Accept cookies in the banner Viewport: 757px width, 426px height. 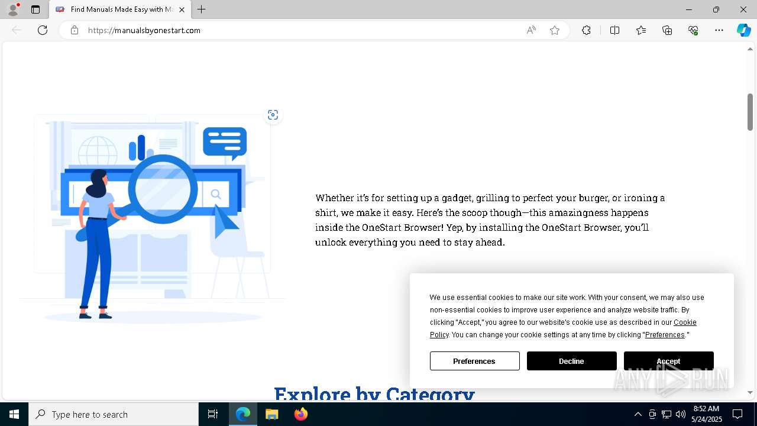click(x=669, y=361)
